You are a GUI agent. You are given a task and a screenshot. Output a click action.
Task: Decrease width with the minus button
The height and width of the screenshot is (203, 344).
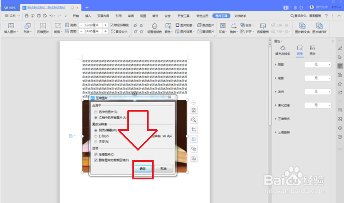(x=81, y=32)
